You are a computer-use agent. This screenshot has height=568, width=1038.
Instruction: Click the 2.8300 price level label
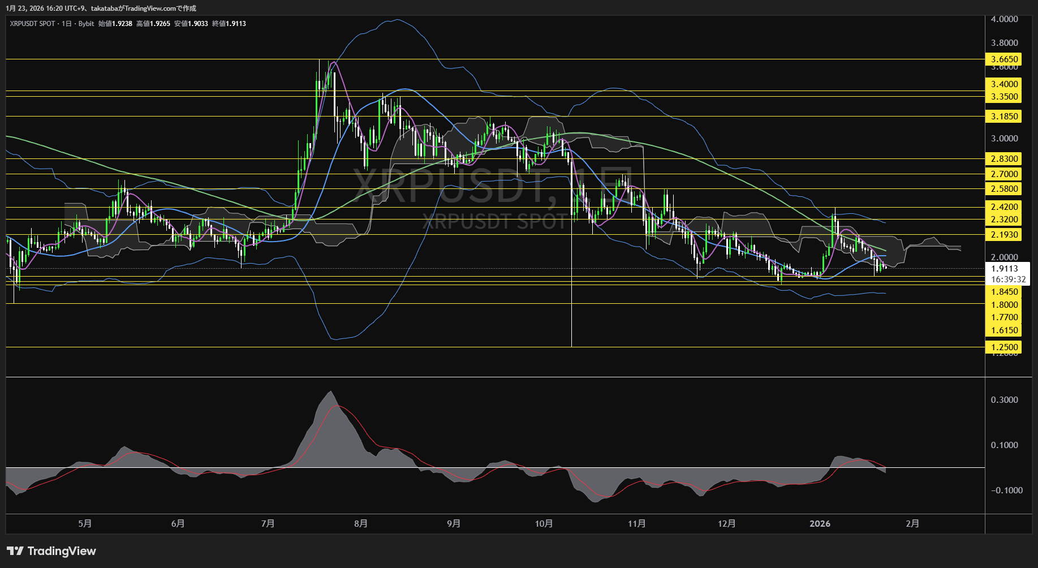coord(1004,159)
